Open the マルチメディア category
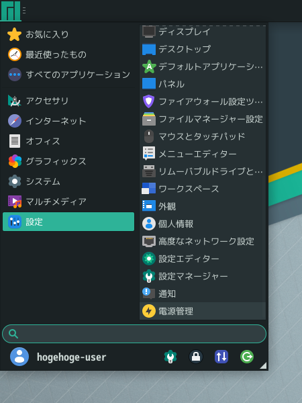The height and width of the screenshot is (403, 302). pos(68,201)
